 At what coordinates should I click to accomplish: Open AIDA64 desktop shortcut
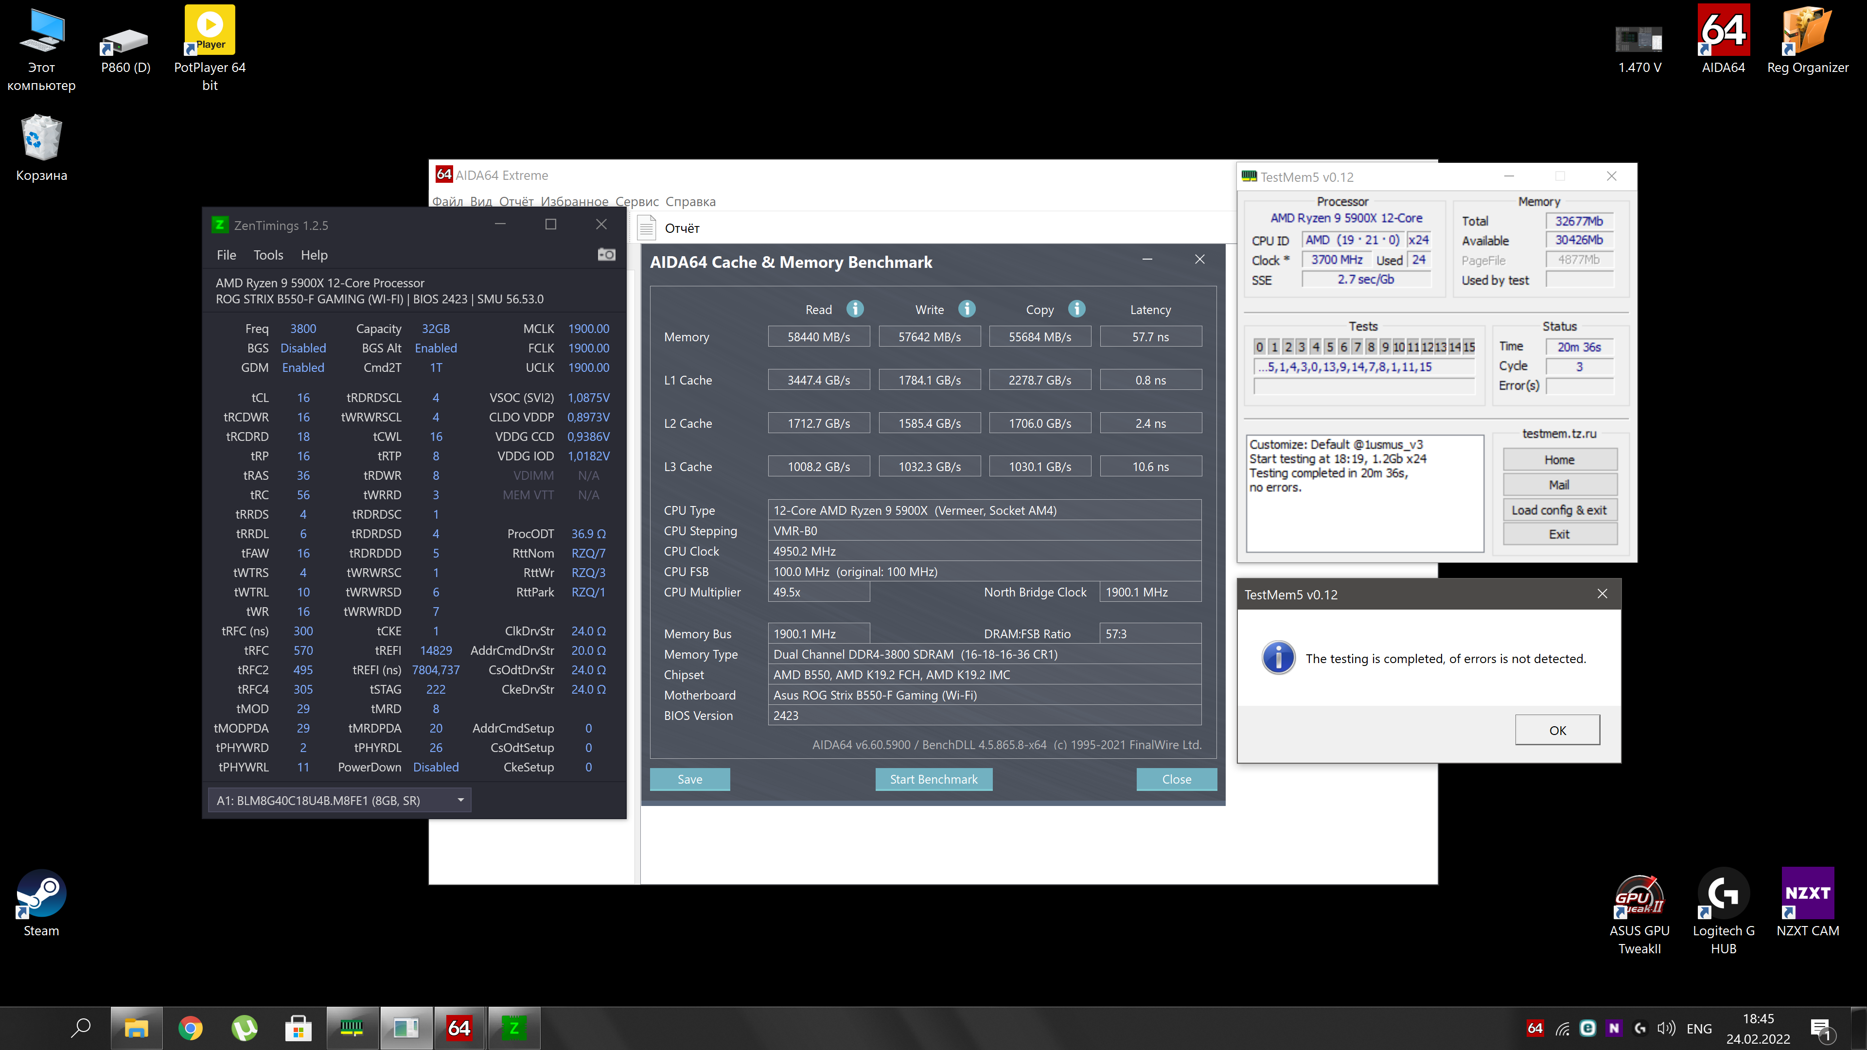point(1723,40)
